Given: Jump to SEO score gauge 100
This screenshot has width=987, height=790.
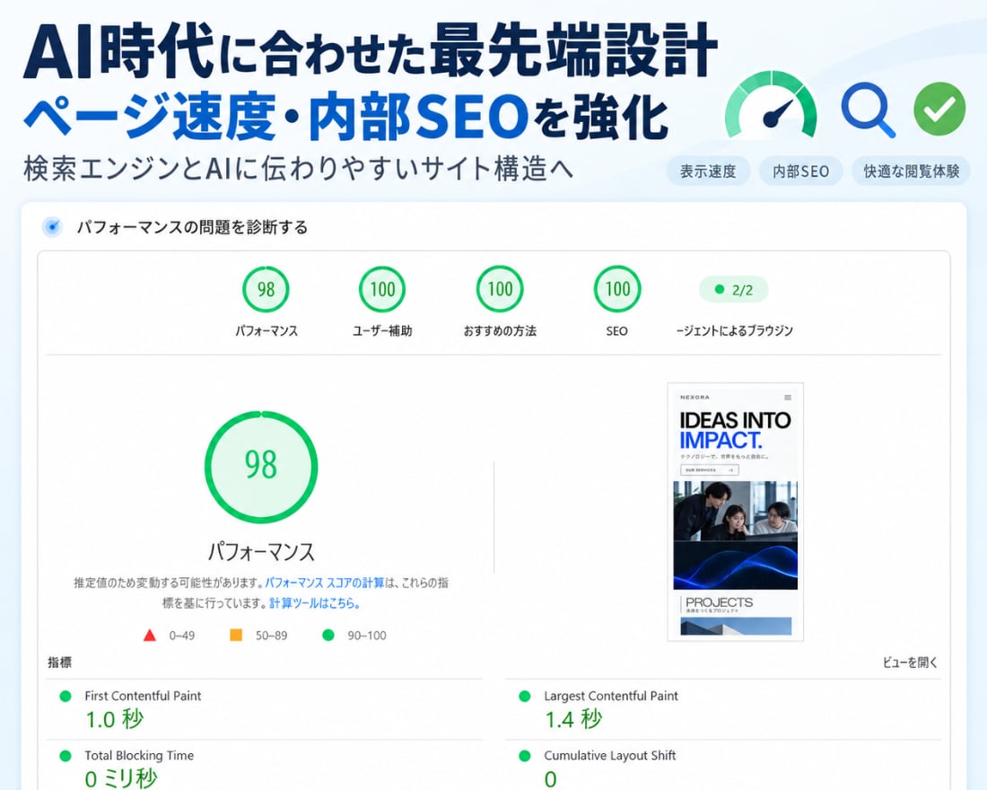Looking at the screenshot, I should pos(617,289).
